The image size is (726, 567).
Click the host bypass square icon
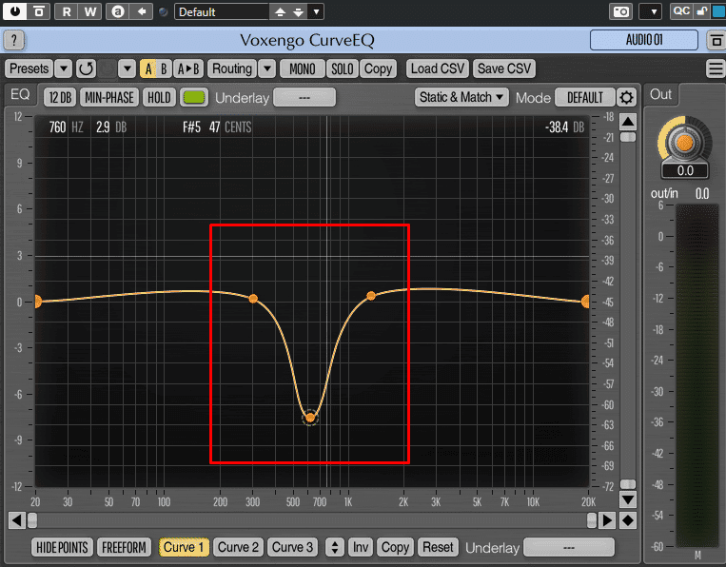[x=39, y=11]
